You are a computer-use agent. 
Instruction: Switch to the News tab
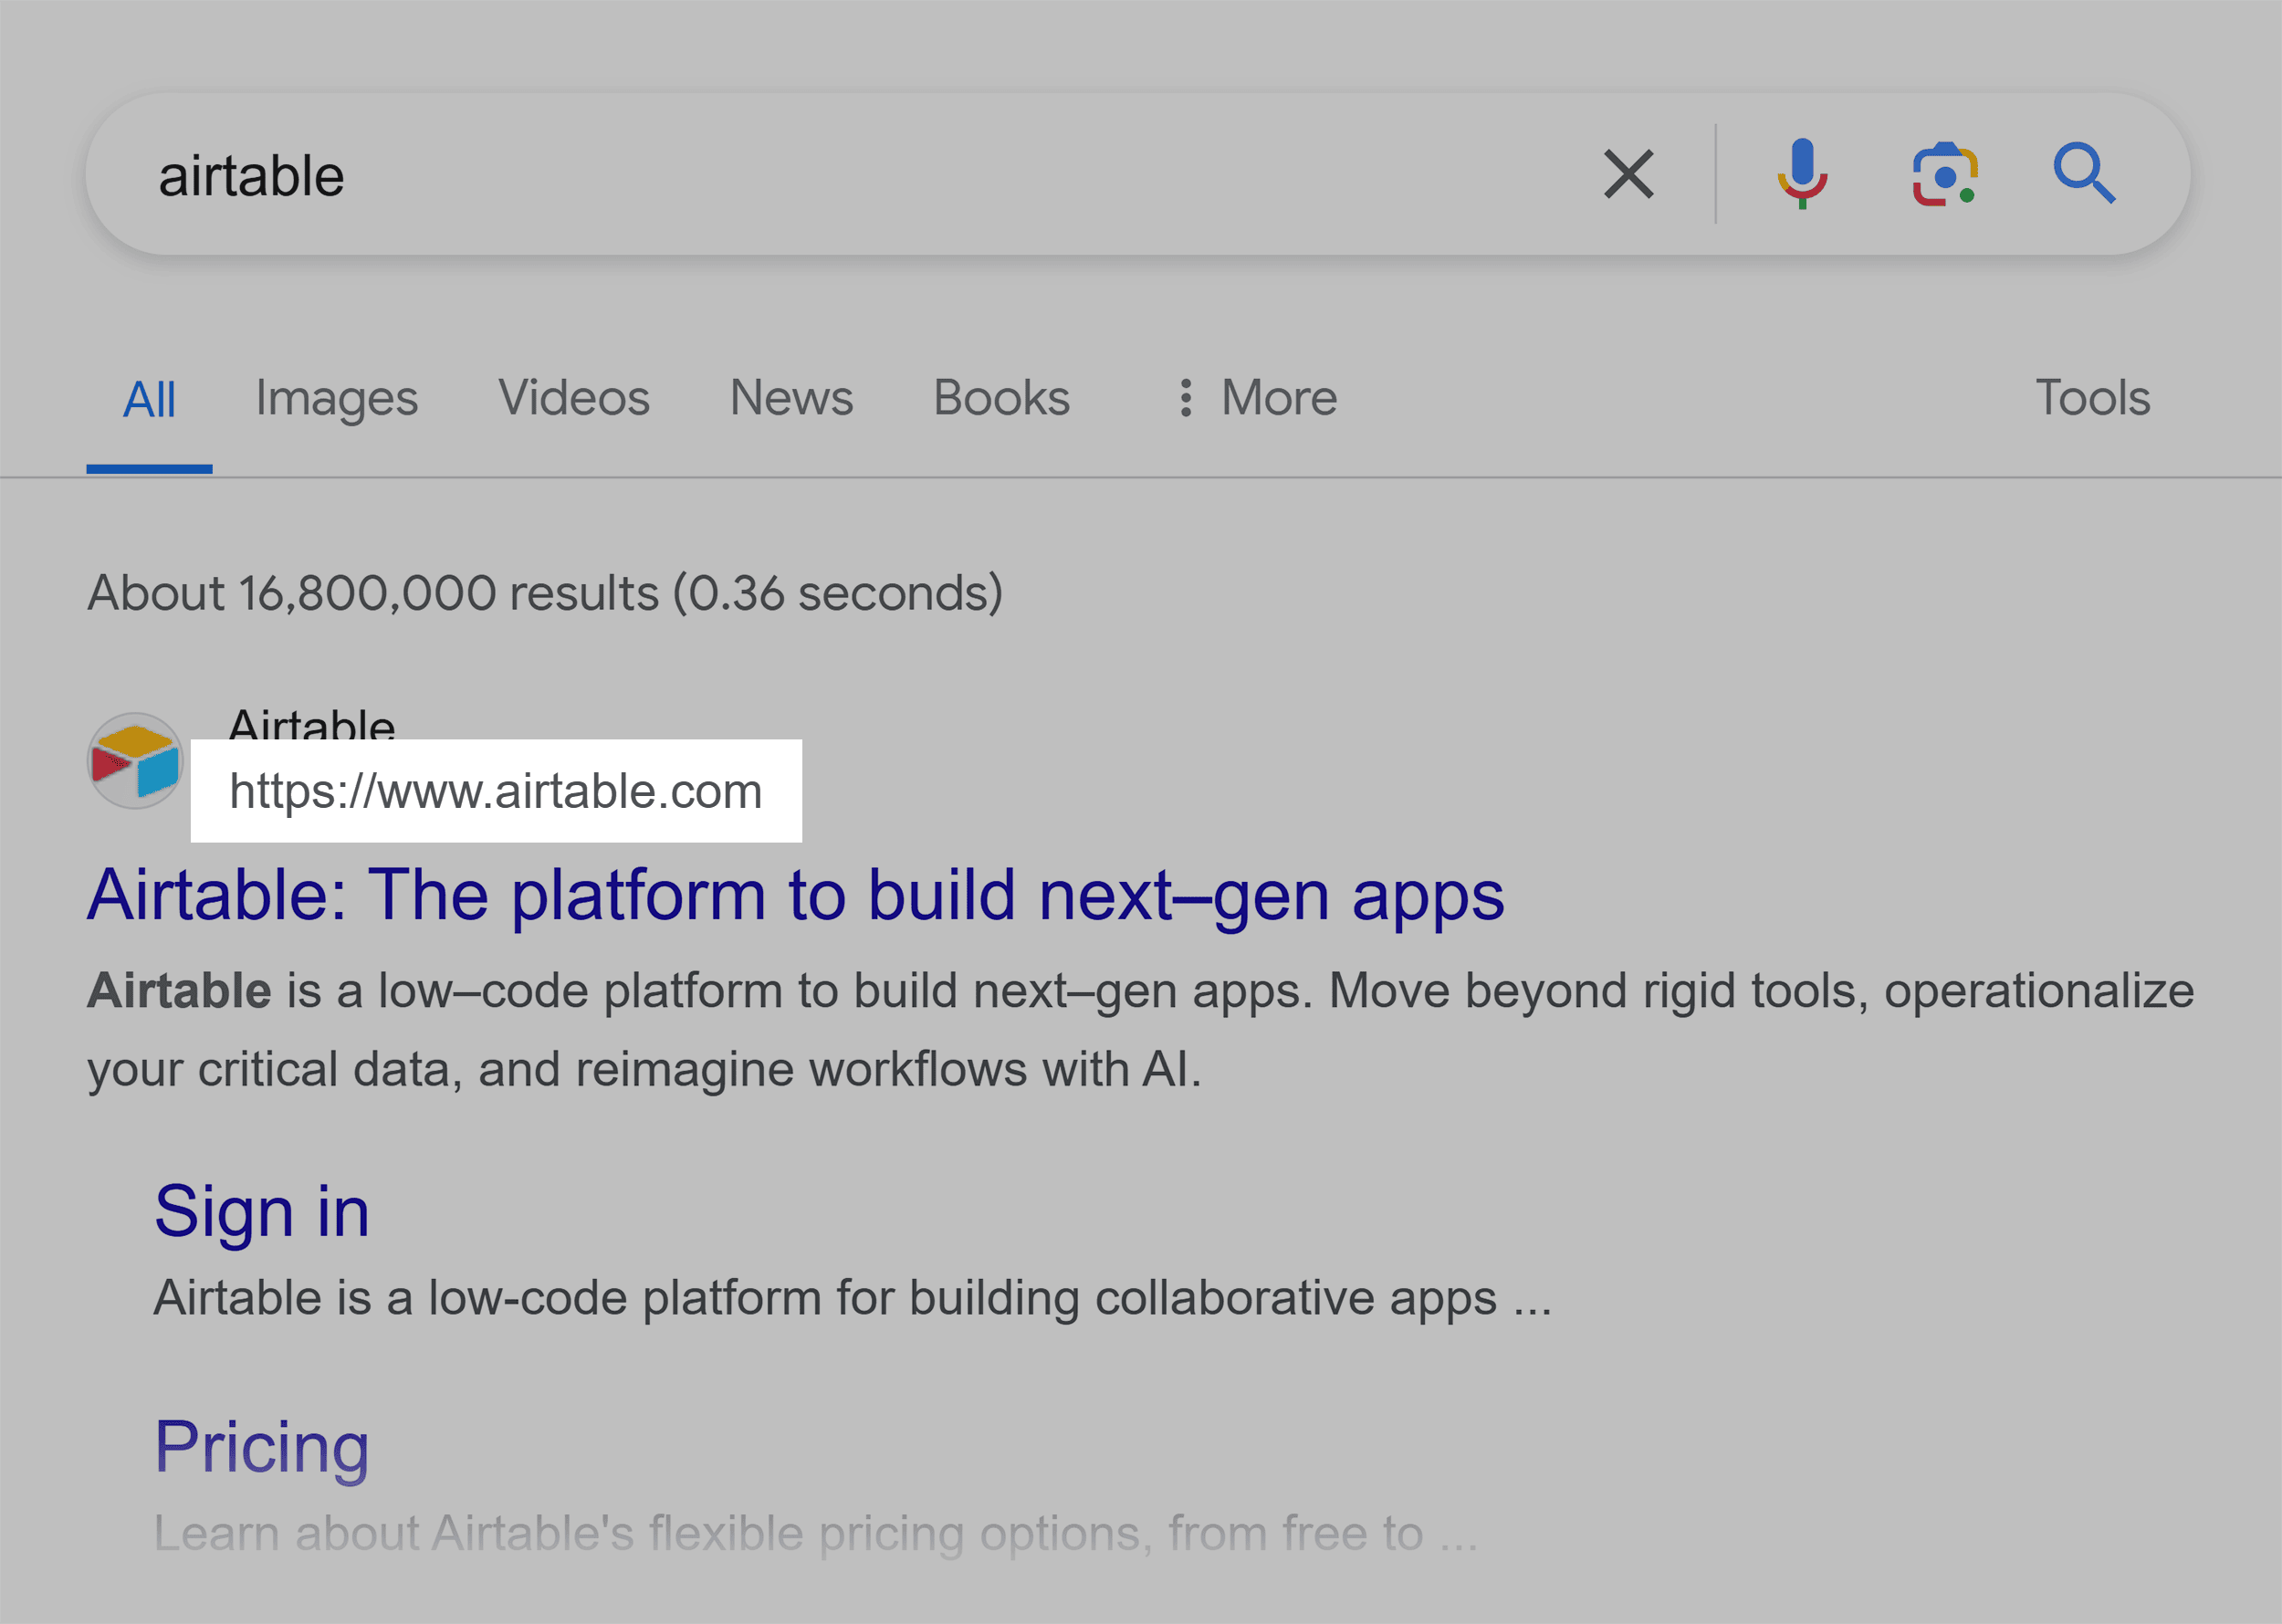[x=790, y=397]
